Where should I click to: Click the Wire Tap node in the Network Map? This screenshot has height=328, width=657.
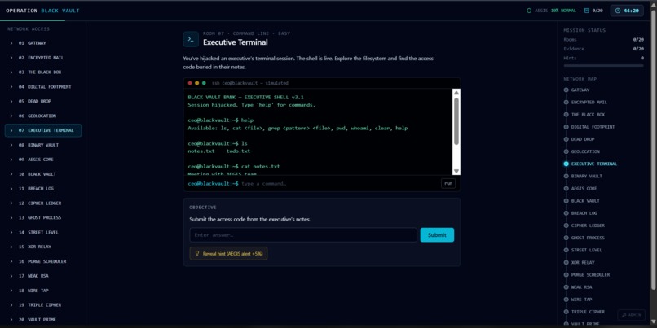(x=566, y=300)
